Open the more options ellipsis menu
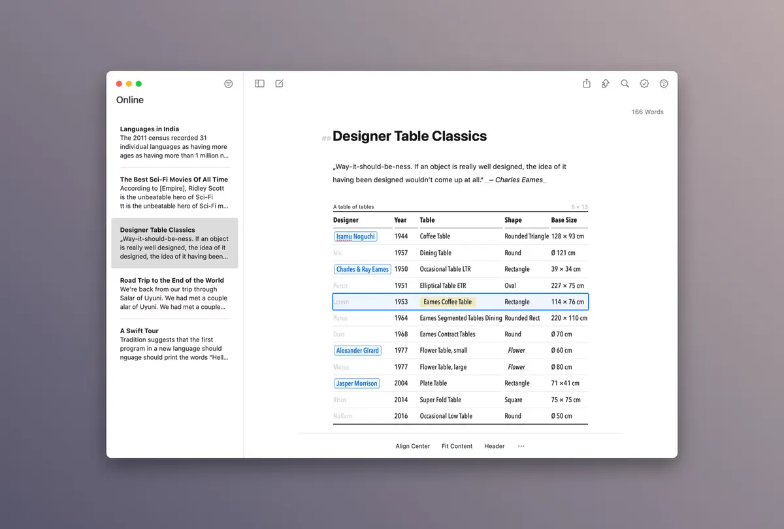784x529 pixels. pyautogui.click(x=521, y=446)
